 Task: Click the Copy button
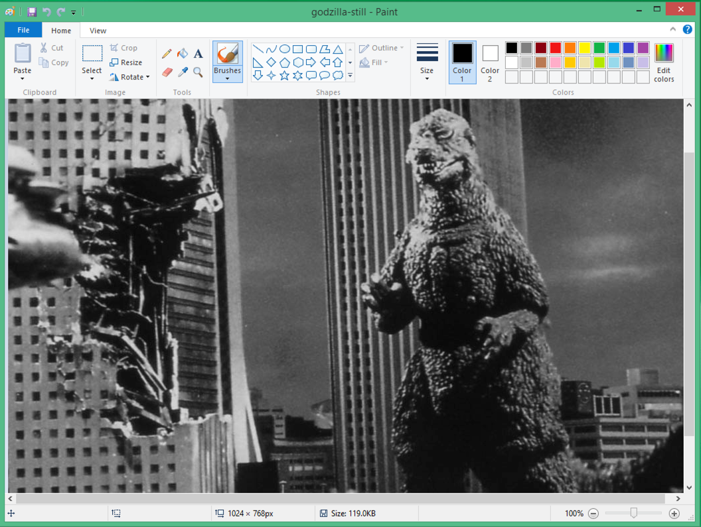[54, 62]
